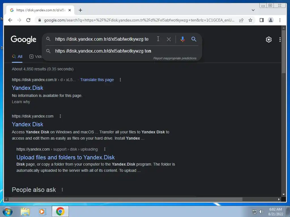Bookmark this page with the star
The width and height of the screenshot is (290, 217).
250,20
